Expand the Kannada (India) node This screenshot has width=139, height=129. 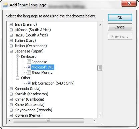(11, 89)
